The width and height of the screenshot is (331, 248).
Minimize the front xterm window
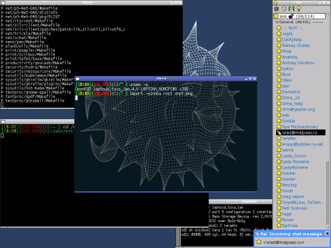246,79
